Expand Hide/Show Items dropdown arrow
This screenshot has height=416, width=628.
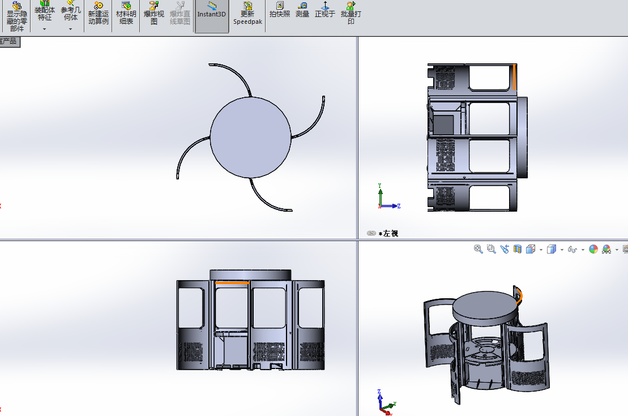(583, 250)
